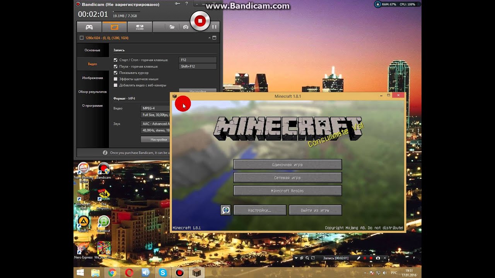This screenshot has width=495, height=278.
Task: Open the Основные tab in Bandicam
Action: [x=92, y=50]
